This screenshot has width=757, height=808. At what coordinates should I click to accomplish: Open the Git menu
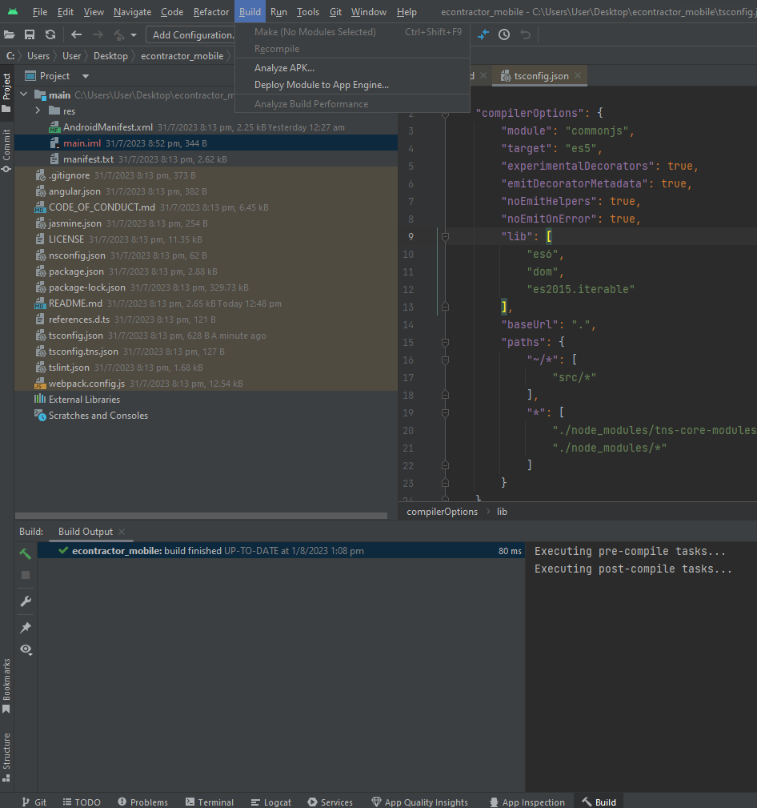[335, 11]
